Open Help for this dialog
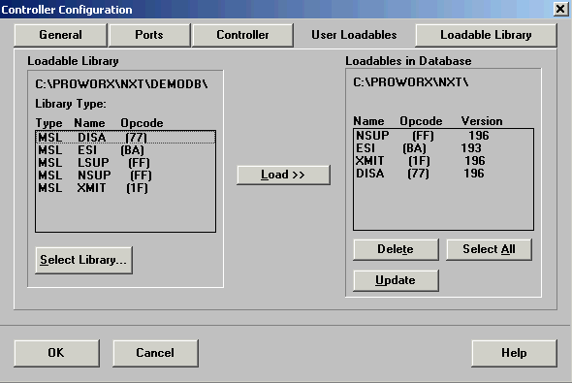Image resolution: width=572 pixels, height=383 pixels. [x=514, y=353]
